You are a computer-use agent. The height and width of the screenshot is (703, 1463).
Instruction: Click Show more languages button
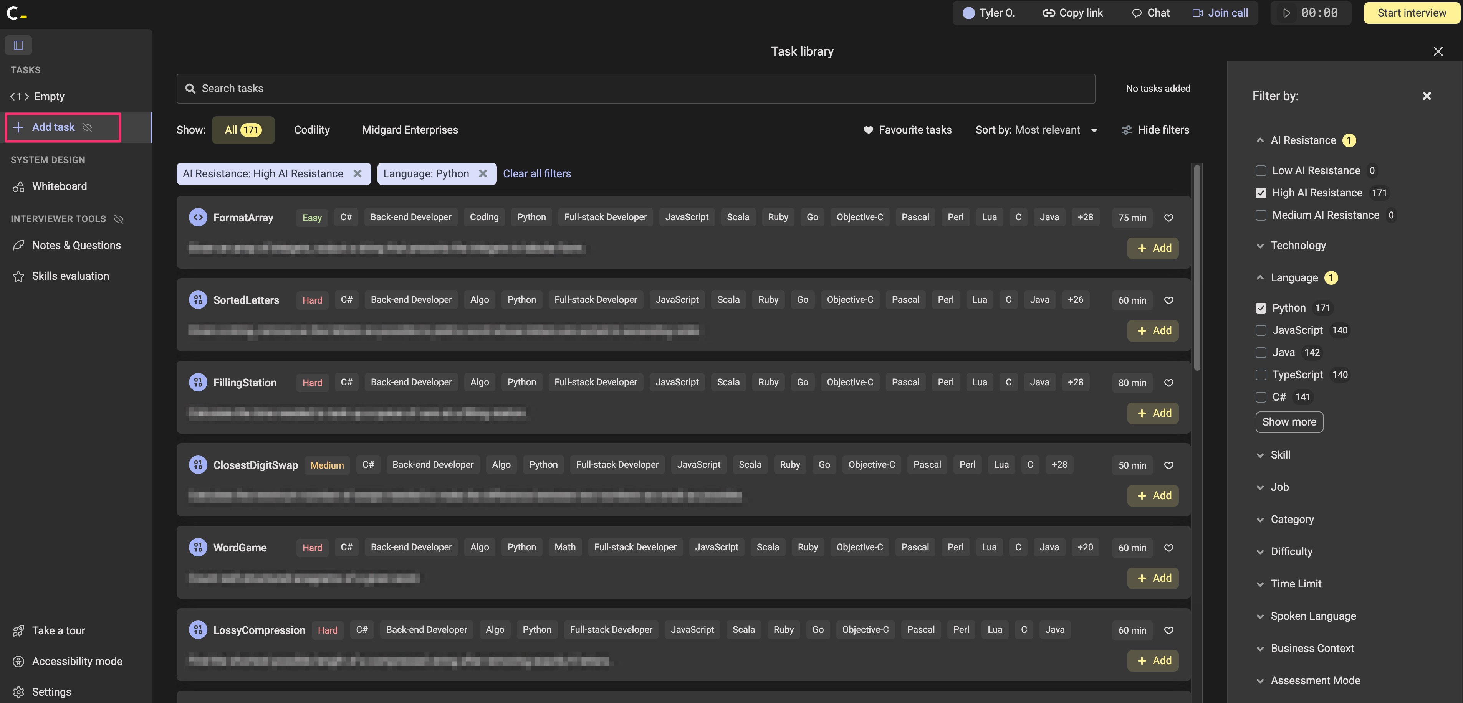click(x=1289, y=422)
